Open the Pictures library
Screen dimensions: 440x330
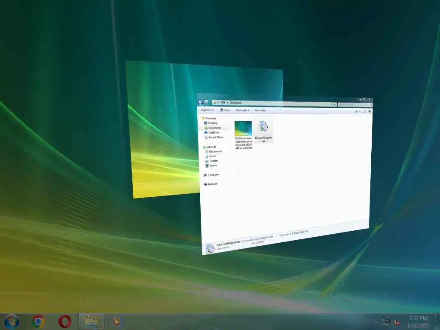[x=212, y=161]
